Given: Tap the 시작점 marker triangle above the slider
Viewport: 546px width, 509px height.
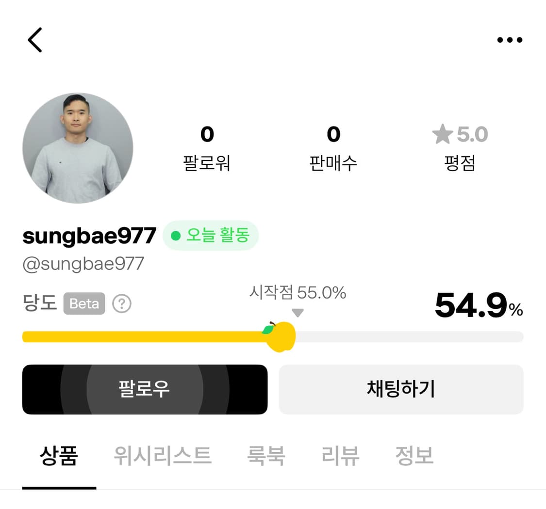Looking at the screenshot, I should click(x=297, y=313).
